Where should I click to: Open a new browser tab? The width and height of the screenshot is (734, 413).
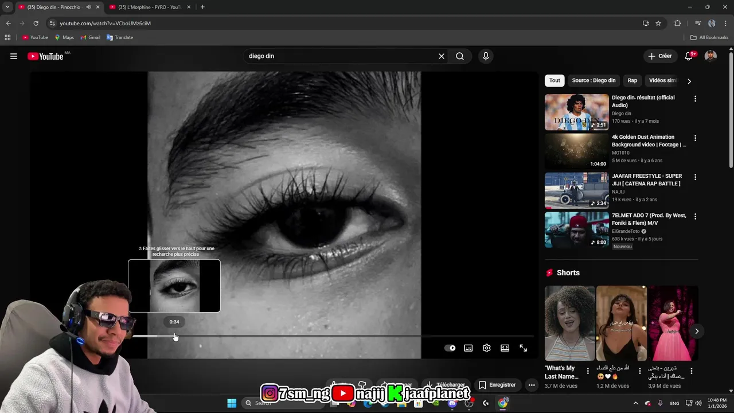click(202, 7)
